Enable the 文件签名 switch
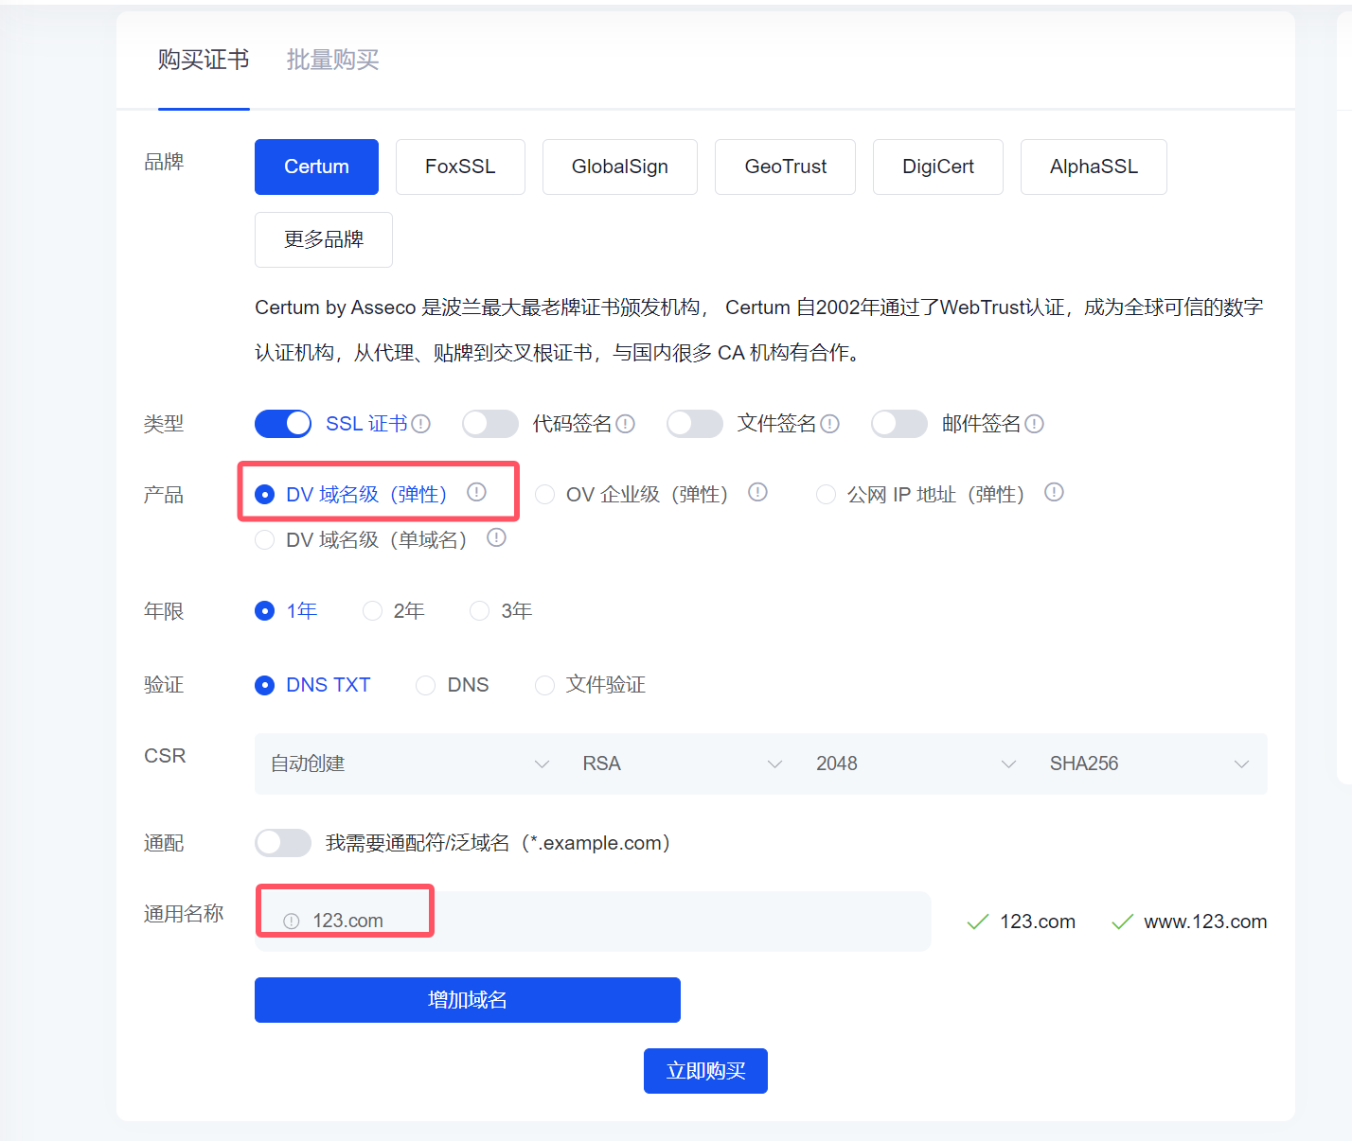 click(x=695, y=424)
